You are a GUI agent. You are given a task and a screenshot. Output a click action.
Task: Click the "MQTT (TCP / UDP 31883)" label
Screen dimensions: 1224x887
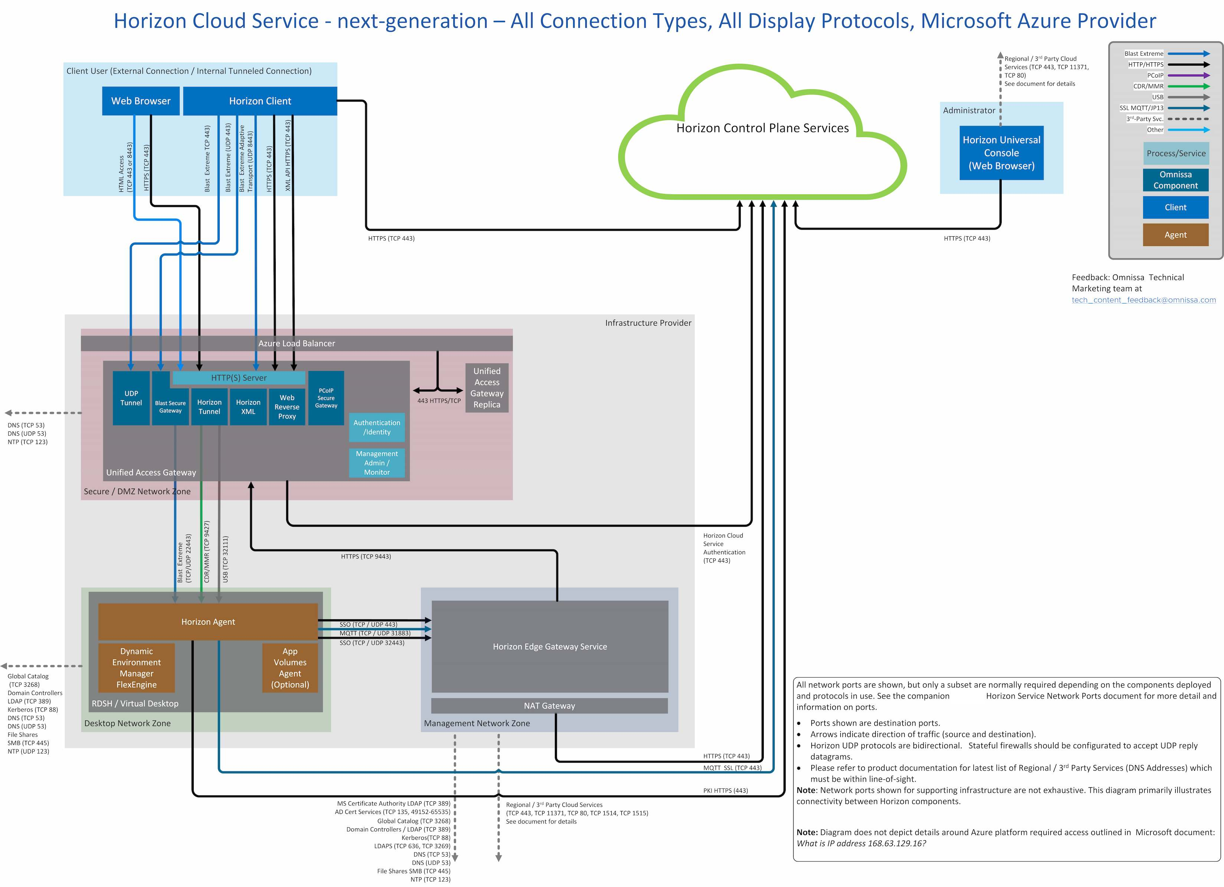pyautogui.click(x=375, y=633)
